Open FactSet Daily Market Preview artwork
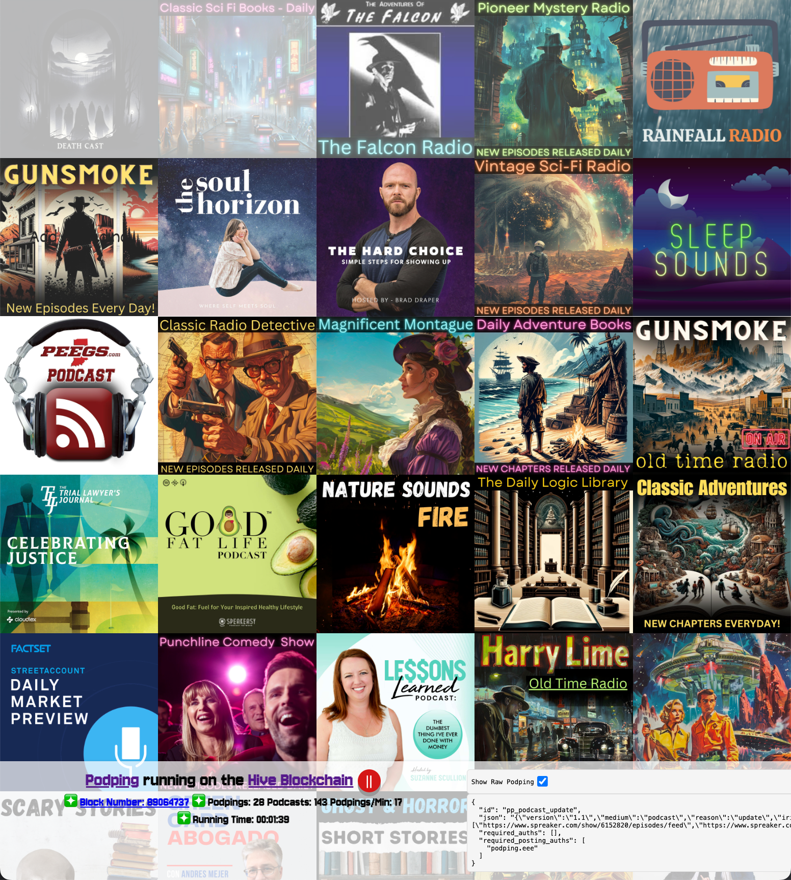Image resolution: width=791 pixels, height=880 pixels. click(79, 698)
